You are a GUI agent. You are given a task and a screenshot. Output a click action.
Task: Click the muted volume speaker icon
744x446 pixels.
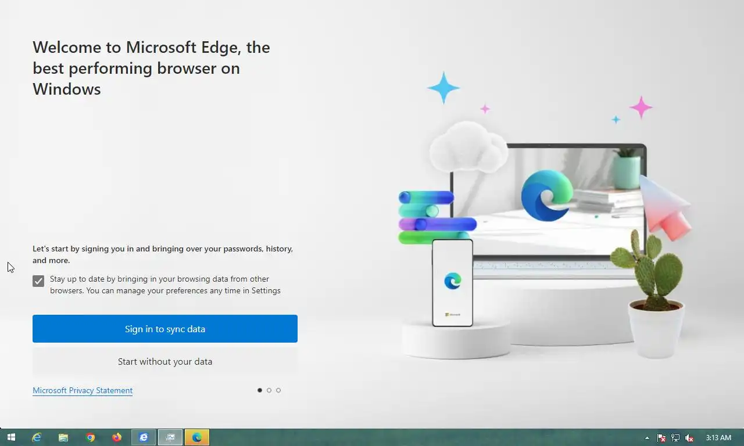click(689, 438)
